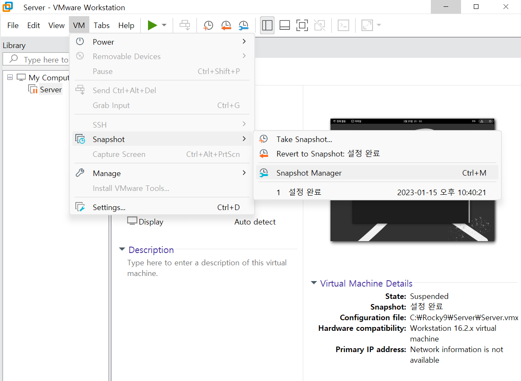This screenshot has width=521, height=381.
Task: Click the console view toolbar icon
Action: click(x=343, y=26)
